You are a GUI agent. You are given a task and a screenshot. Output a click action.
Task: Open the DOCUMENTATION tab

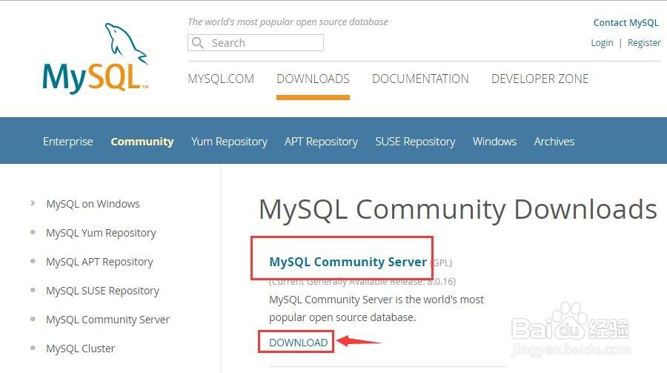420,79
